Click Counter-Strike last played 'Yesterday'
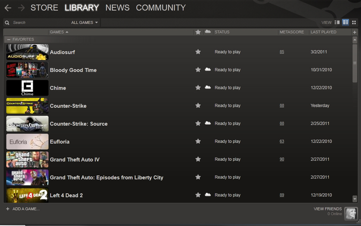This screenshot has height=226, width=361. [x=320, y=106]
